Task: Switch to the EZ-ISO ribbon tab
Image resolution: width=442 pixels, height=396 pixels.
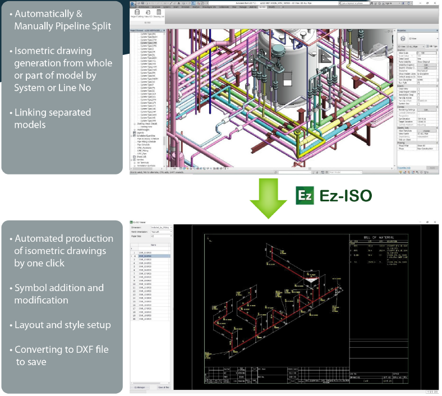Action: [x=262, y=7]
